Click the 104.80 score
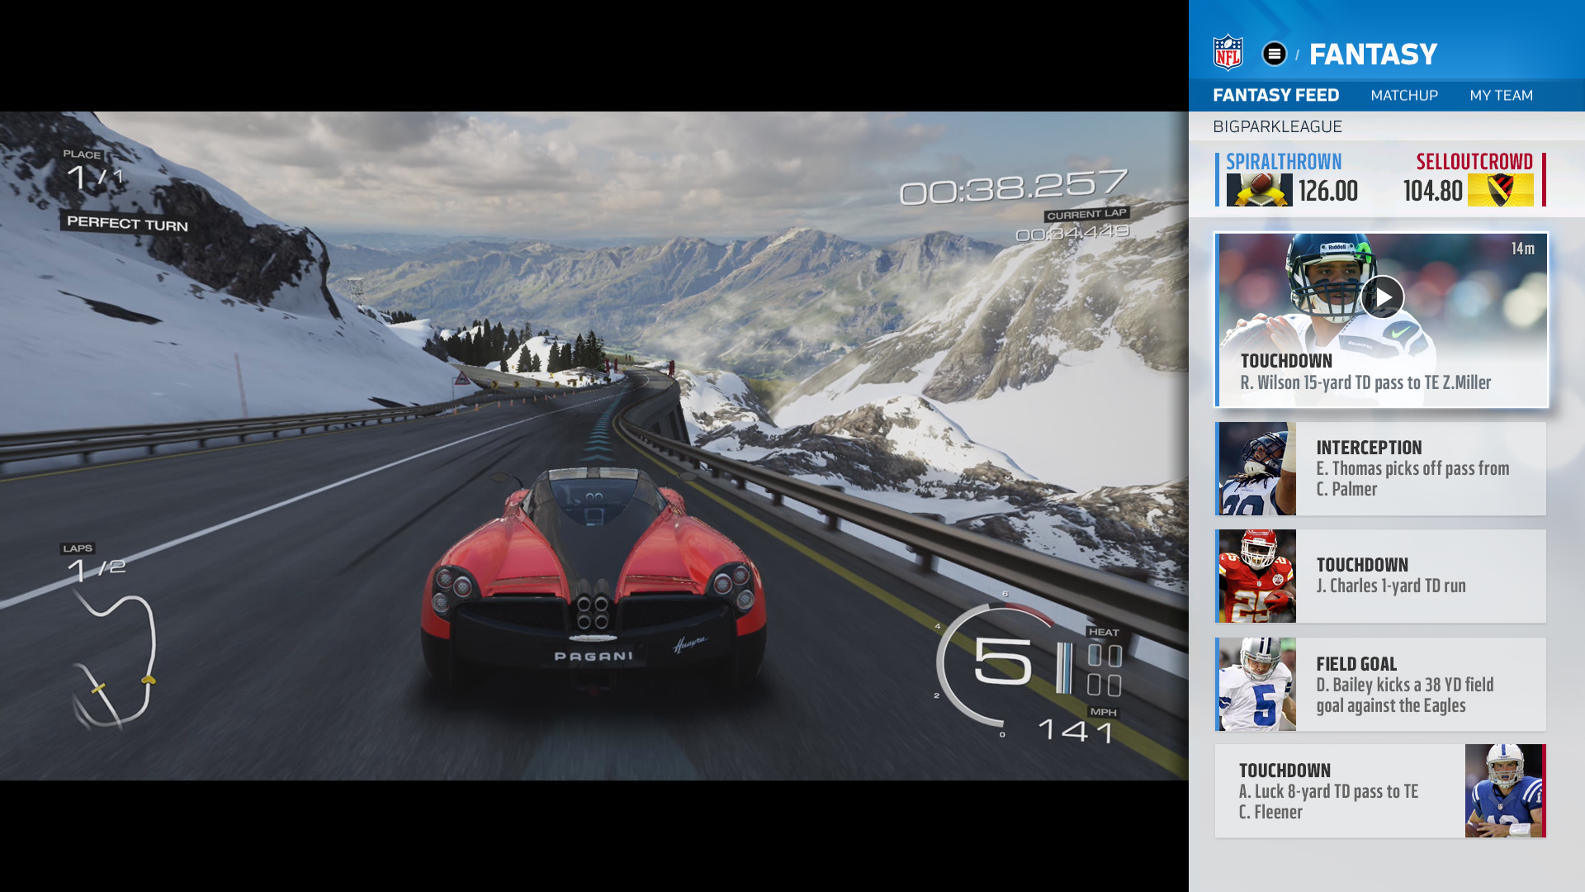Viewport: 1585px width, 892px height. [x=1433, y=191]
